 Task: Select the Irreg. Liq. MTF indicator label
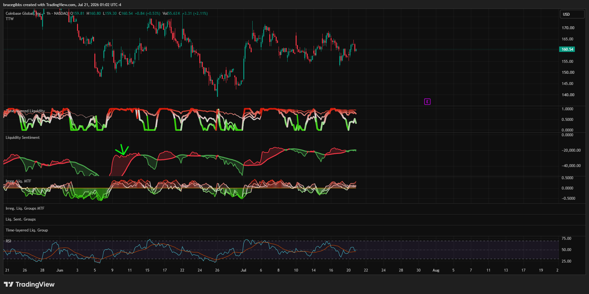[18, 181]
